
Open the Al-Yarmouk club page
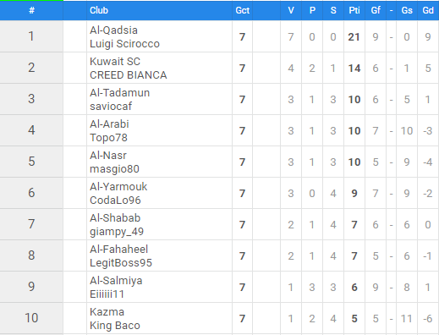pos(118,187)
